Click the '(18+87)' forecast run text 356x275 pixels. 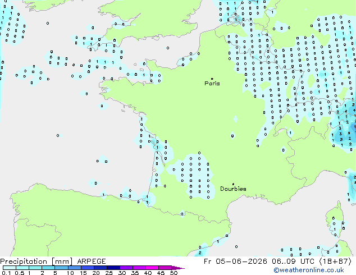335,262
